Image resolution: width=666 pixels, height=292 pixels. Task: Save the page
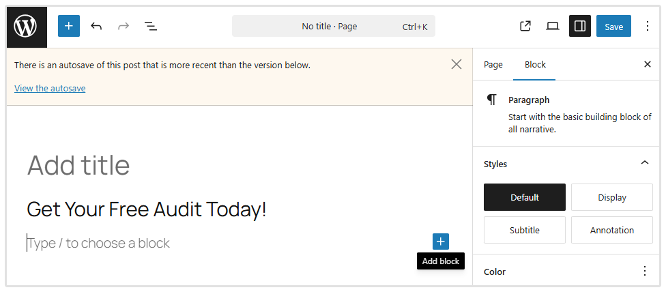click(613, 27)
